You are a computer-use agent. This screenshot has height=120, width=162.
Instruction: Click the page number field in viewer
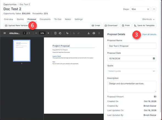[24, 33]
